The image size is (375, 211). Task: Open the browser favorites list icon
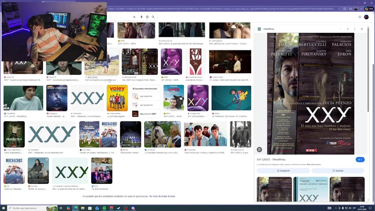tap(350, 9)
